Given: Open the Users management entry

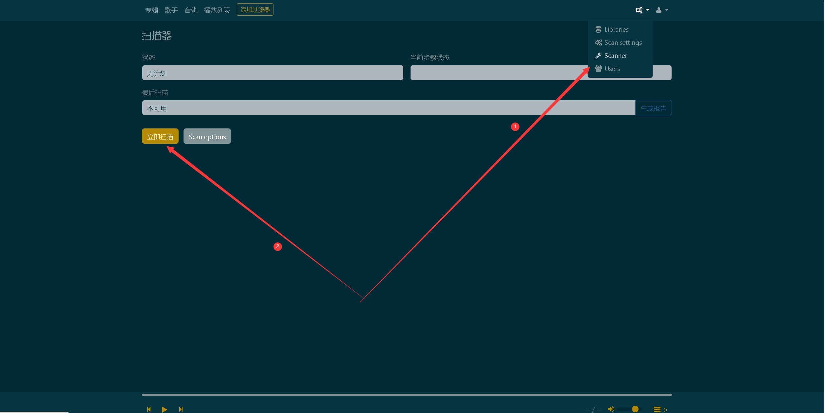Looking at the screenshot, I should click(612, 69).
